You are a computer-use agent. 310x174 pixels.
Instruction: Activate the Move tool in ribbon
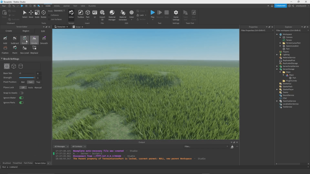[31, 14]
